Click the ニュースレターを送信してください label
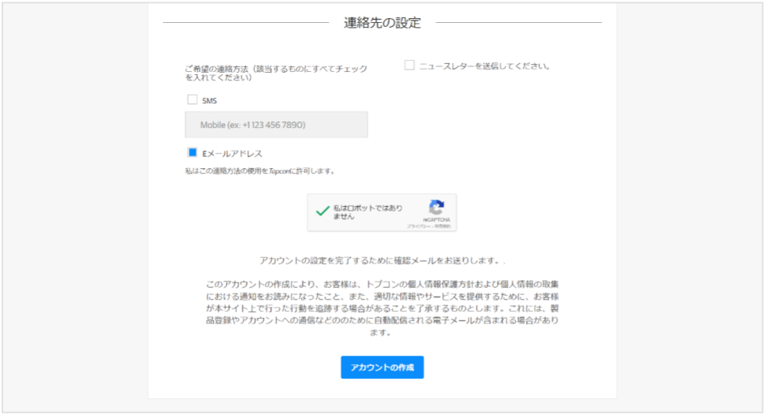The height and width of the screenshot is (415, 765). tap(484, 66)
